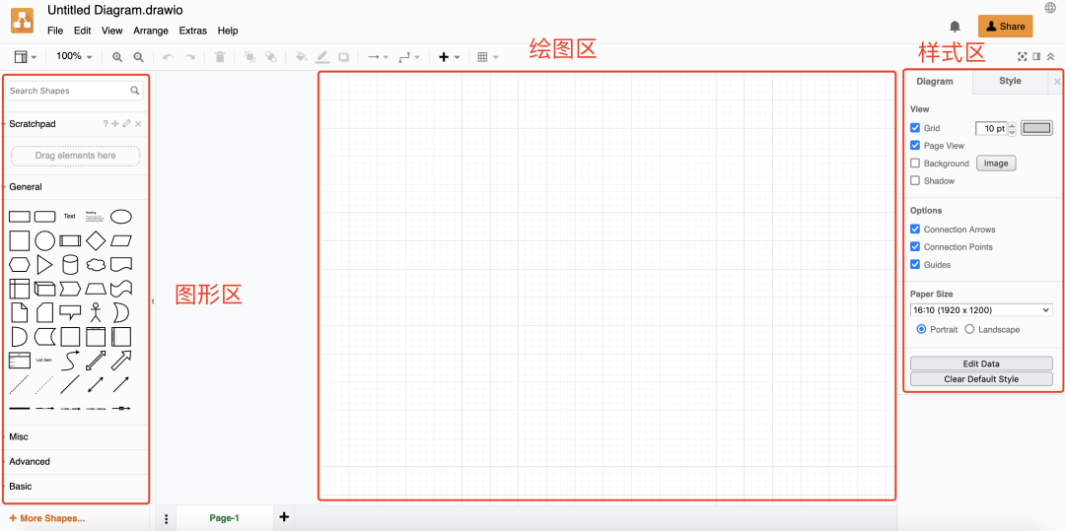Expand the Misc shapes section
Image resolution: width=1065 pixels, height=531 pixels.
(x=19, y=436)
